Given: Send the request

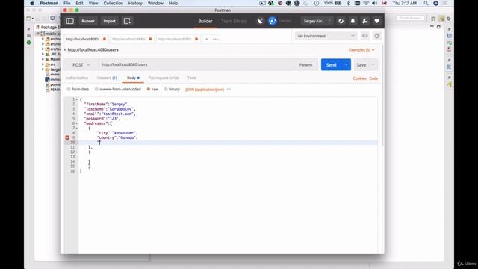Looking at the screenshot, I should [x=332, y=65].
